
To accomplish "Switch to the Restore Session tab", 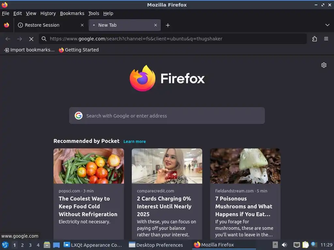I will pos(51,25).
